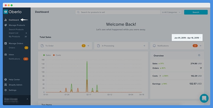
Task: Open the To Order card
Action: click(65, 46)
